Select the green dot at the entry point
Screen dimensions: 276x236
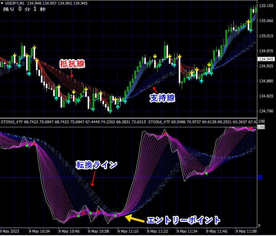pos(116,216)
